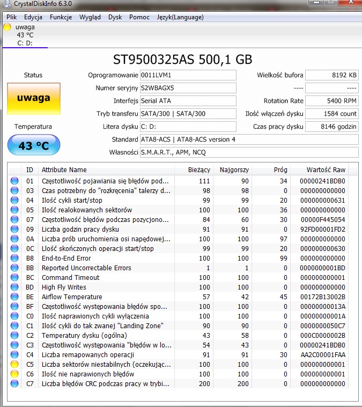Screen dimensions: 362x407
Task: Select the Ilość realokowanych sektorów attribute name
Action: point(87,210)
